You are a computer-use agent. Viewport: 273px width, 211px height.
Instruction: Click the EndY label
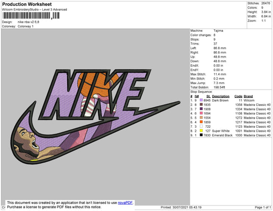(x=194, y=70)
